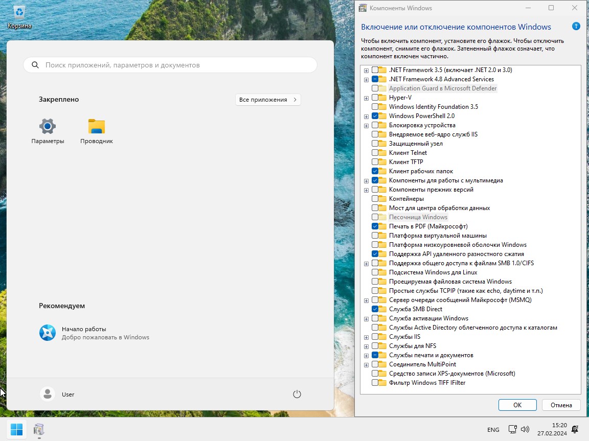
Task: Select Службы Active Directory облегченного доступа text
Action: (473, 328)
